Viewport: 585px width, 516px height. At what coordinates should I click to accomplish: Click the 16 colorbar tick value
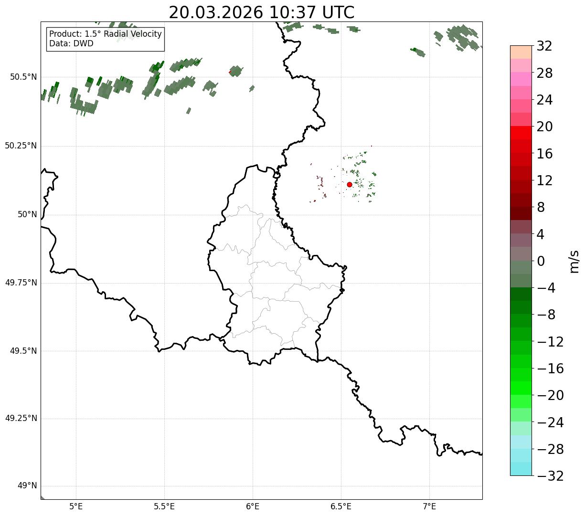coord(544,154)
